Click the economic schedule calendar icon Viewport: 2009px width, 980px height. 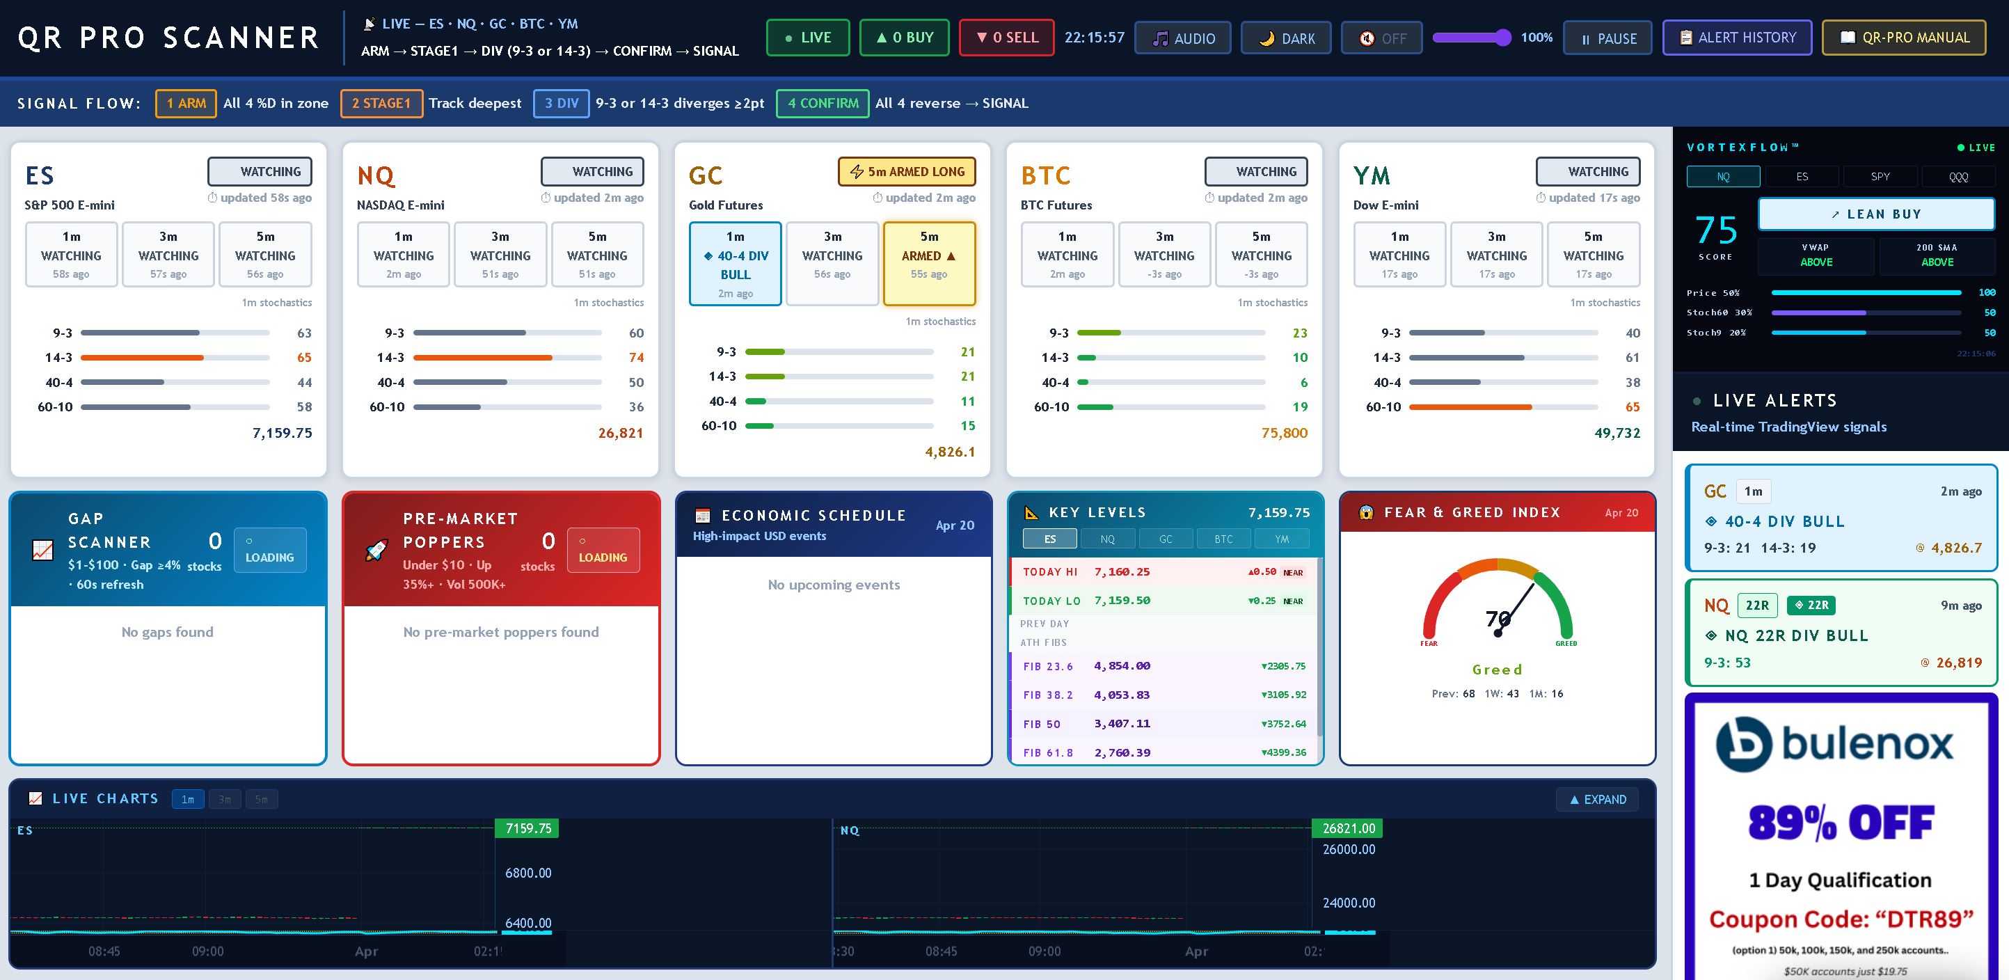tap(703, 516)
